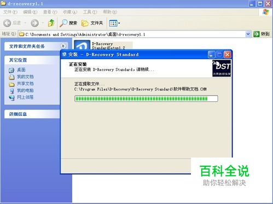Collapse the 文件和文件夹任务 panel chevron
Image resolution: width=273 pixels, height=204 pixels.
63,46
